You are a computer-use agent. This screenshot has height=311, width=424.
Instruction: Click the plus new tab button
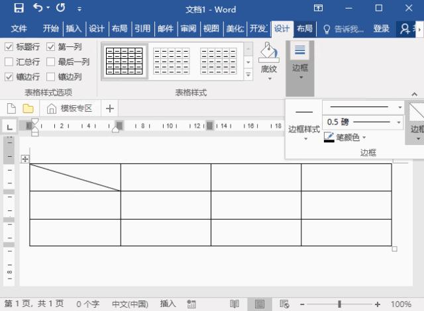coord(110,109)
